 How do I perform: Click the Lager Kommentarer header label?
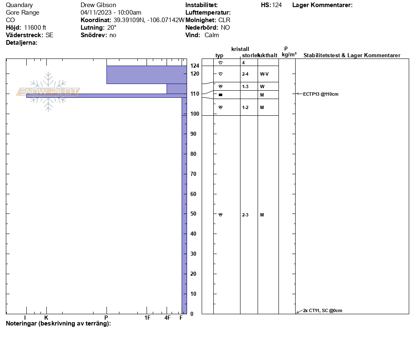click(x=322, y=5)
